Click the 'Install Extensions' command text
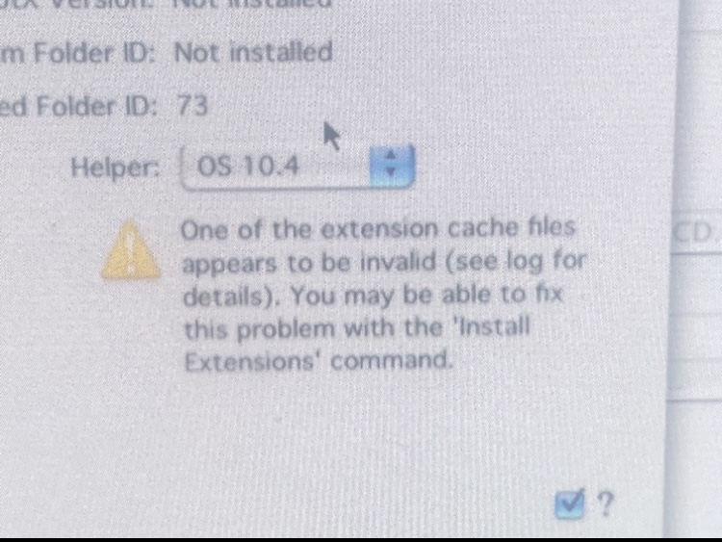Image resolution: width=722 pixels, height=542 pixels. coord(357,344)
